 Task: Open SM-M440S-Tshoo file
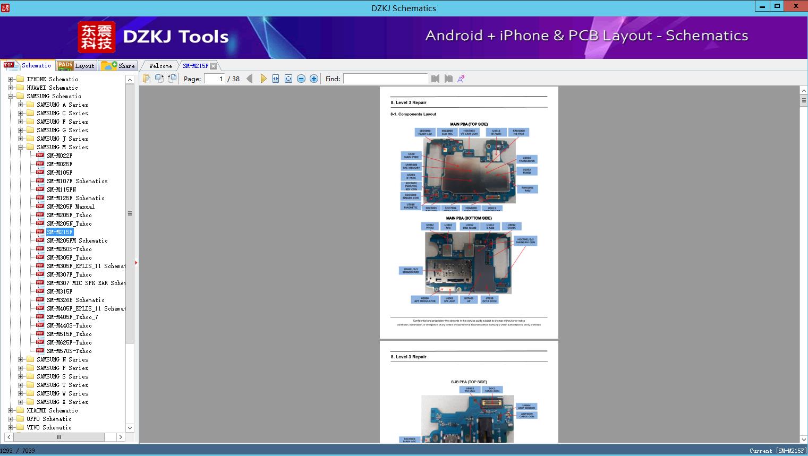[x=69, y=325]
